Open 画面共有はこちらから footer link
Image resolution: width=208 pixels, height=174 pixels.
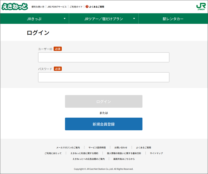[x=124, y=159]
